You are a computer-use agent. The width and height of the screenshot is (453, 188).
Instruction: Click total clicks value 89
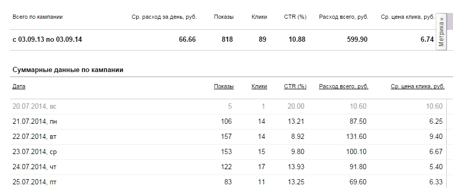[x=263, y=39]
